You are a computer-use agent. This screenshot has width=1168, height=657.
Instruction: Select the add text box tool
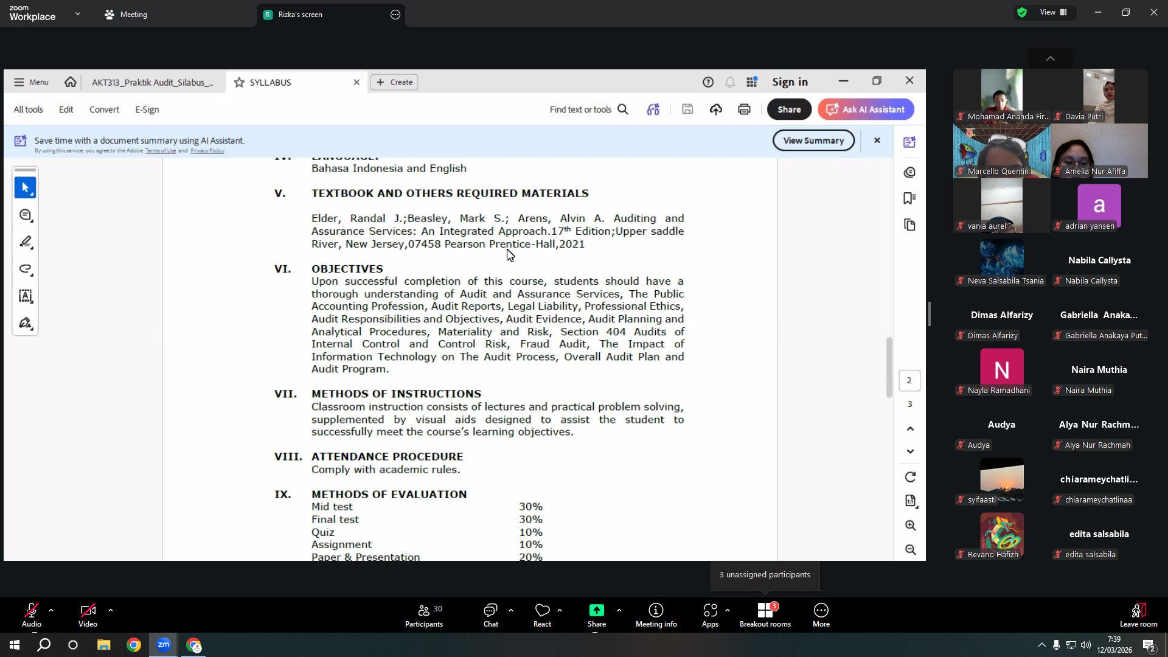pos(25,296)
